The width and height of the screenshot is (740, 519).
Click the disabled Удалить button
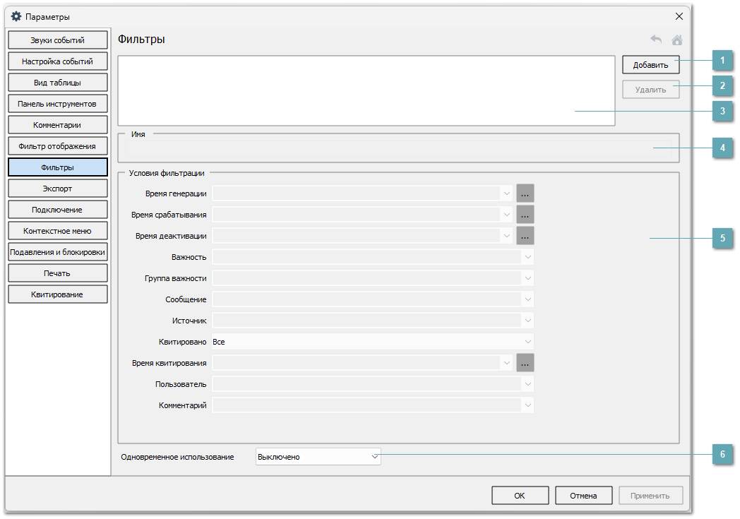click(x=650, y=89)
